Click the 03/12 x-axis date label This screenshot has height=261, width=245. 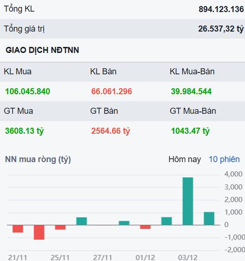click(x=188, y=258)
